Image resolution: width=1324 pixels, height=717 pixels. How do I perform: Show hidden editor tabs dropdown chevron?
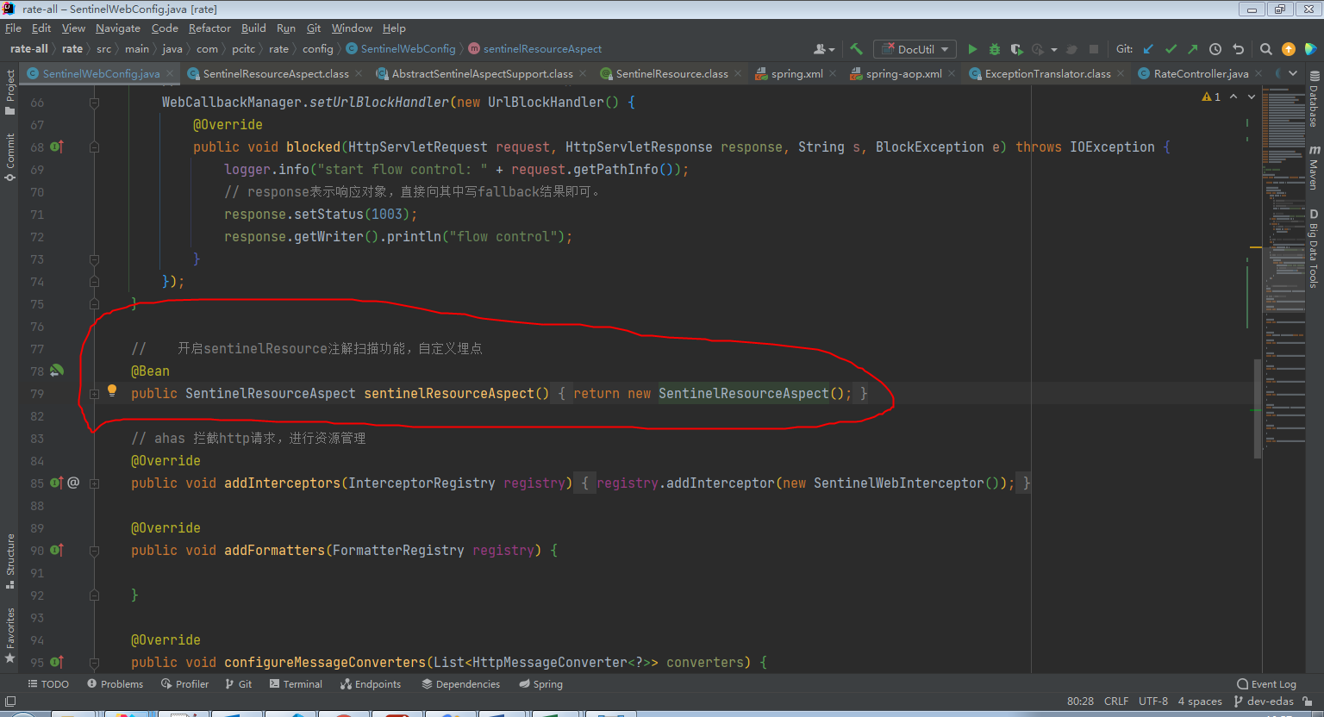tap(1293, 73)
